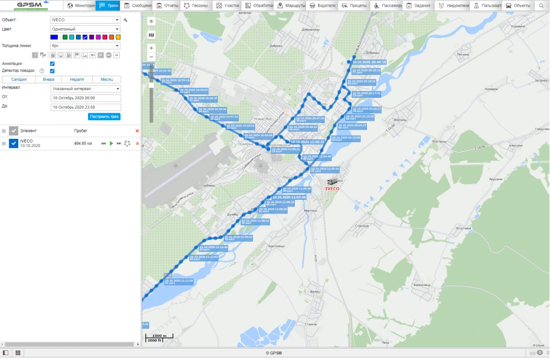Uncheck the Аннотации checkbox
This screenshot has height=359, width=550.
click(52, 64)
